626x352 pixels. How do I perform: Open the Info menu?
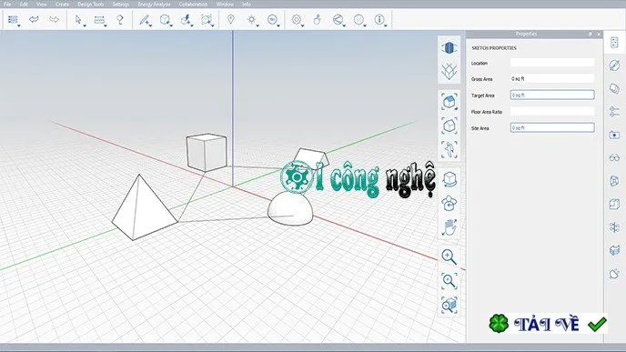(247, 4)
